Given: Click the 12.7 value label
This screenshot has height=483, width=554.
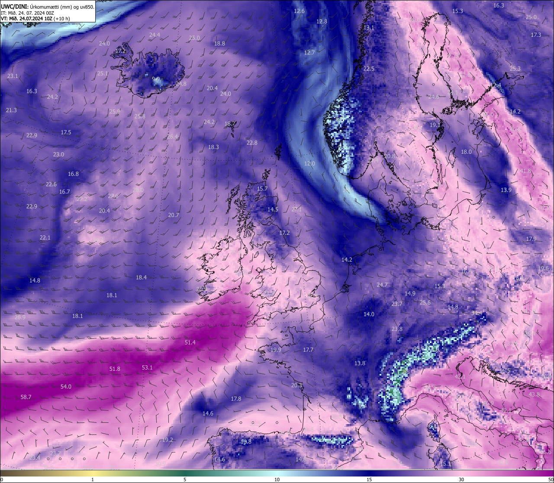Looking at the screenshot, I should tap(309, 52).
